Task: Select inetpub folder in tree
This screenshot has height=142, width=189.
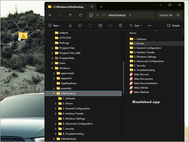Action: [x=61, y=33]
